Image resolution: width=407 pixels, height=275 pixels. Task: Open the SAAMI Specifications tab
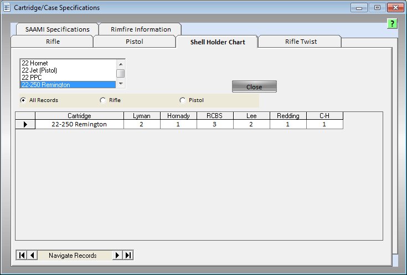pos(57,29)
